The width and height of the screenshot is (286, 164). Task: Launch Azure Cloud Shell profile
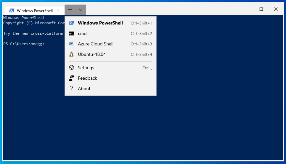110,44
